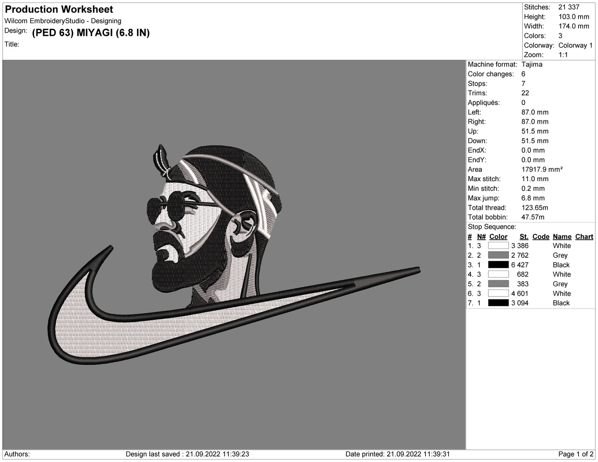Click the height value '103.0 mm'
The width and height of the screenshot is (598, 462).
[574, 17]
